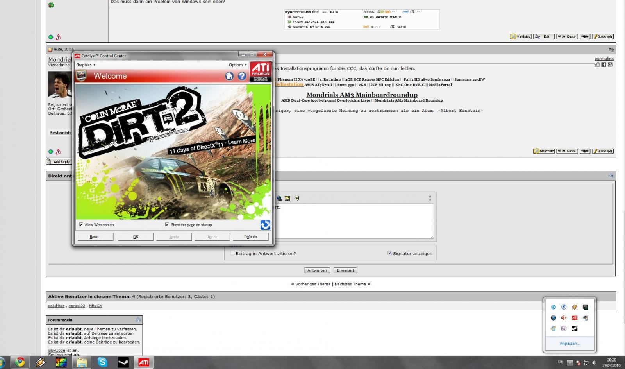This screenshot has width=625, height=369.
Task: Click the ATI icon in tray overflow popup
Action: [x=575, y=318]
